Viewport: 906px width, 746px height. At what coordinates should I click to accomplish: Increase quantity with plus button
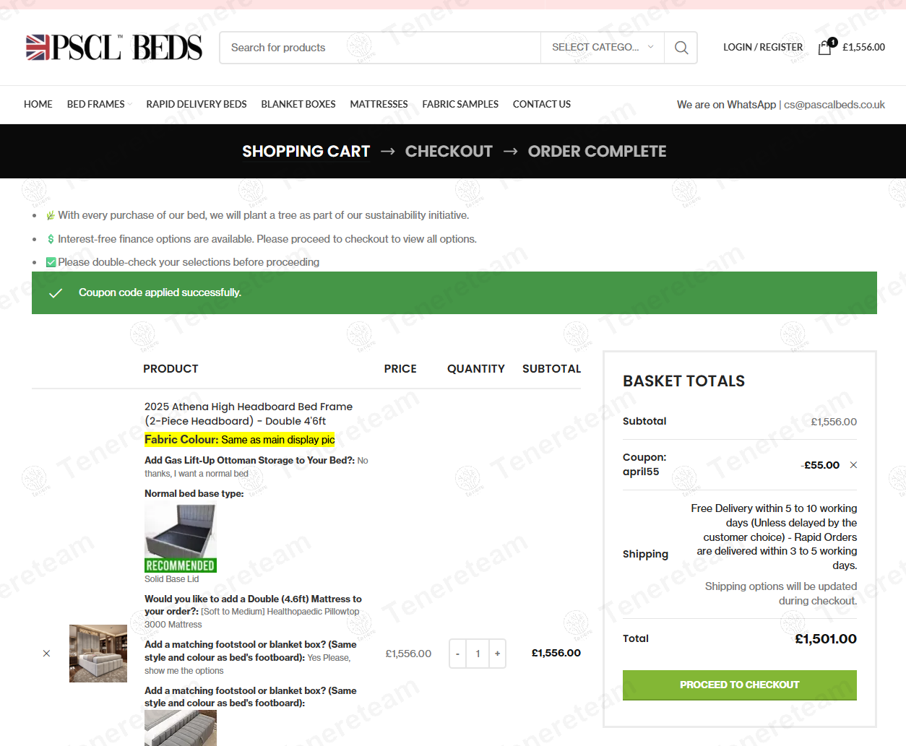[497, 654]
